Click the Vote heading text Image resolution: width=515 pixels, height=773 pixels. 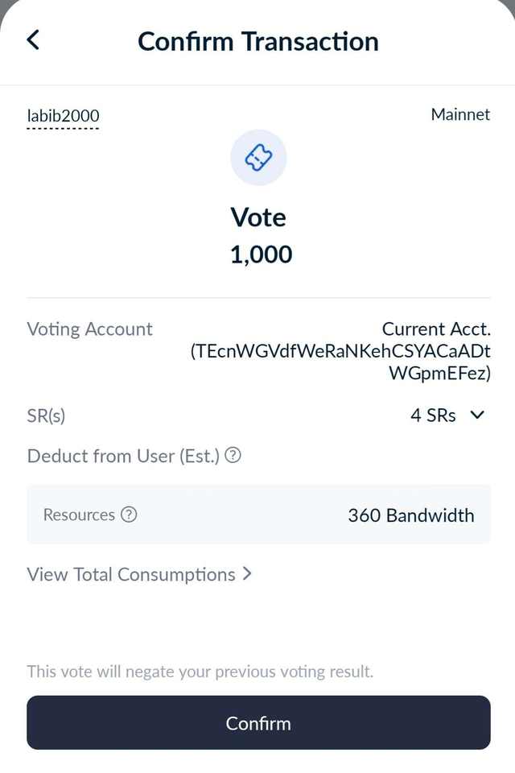(258, 217)
